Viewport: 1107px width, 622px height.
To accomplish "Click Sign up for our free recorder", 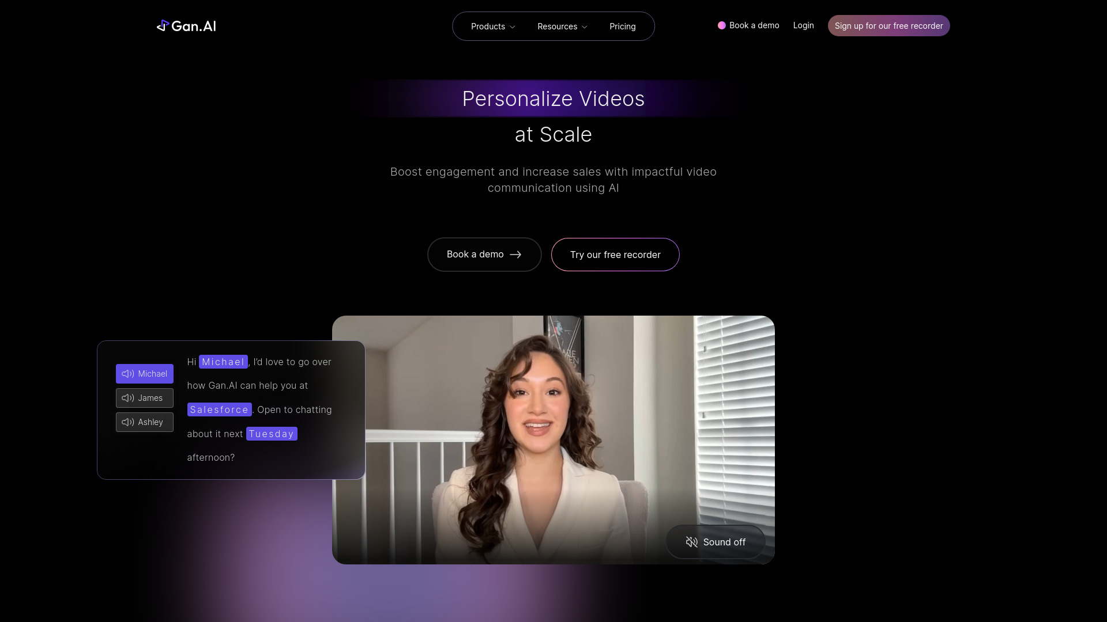I will 889,26.
